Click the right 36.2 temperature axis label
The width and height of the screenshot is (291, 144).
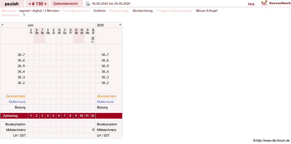tap(105, 83)
